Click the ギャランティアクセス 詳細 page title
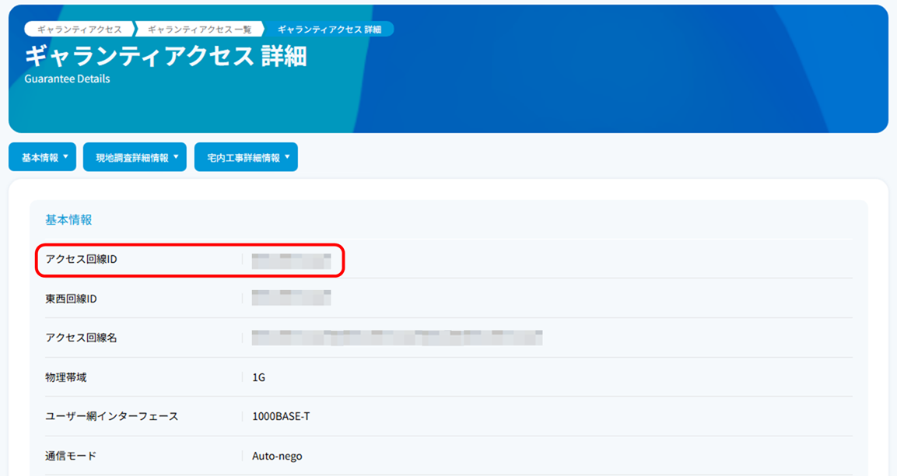897x476 pixels. tap(166, 56)
